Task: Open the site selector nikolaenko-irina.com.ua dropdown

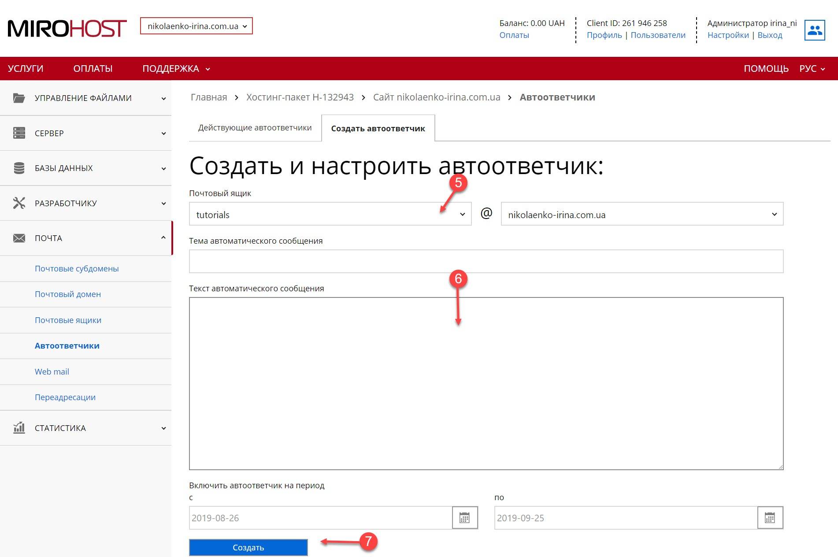Action: tap(197, 26)
